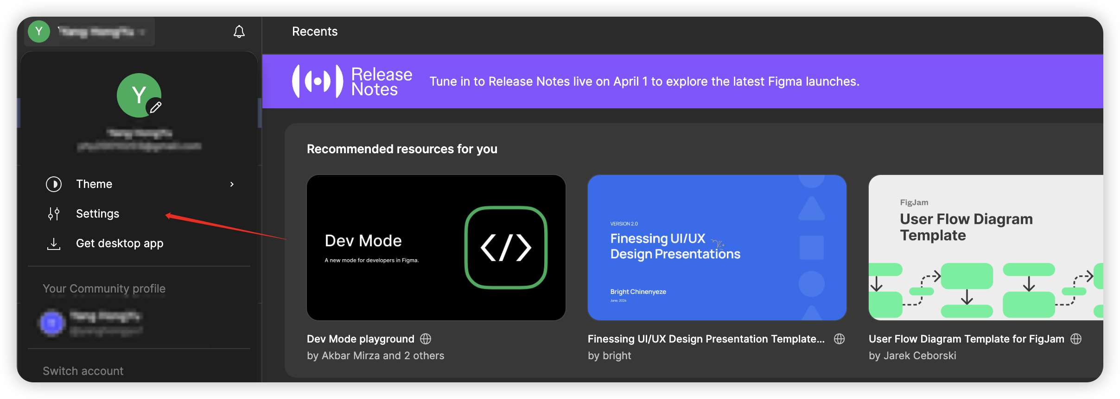The width and height of the screenshot is (1120, 399).
Task: Open User Flow Diagram Template for FigJam title
Action: pyautogui.click(x=967, y=339)
